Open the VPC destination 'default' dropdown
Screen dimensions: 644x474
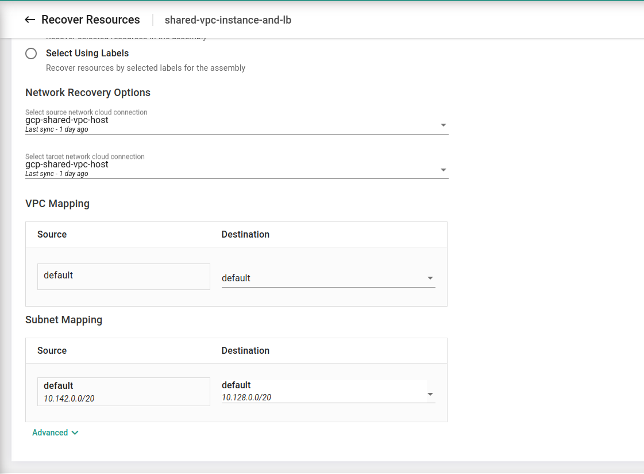point(322,278)
